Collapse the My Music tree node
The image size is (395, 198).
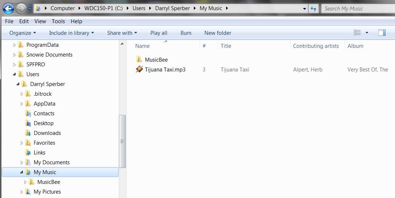(22, 172)
